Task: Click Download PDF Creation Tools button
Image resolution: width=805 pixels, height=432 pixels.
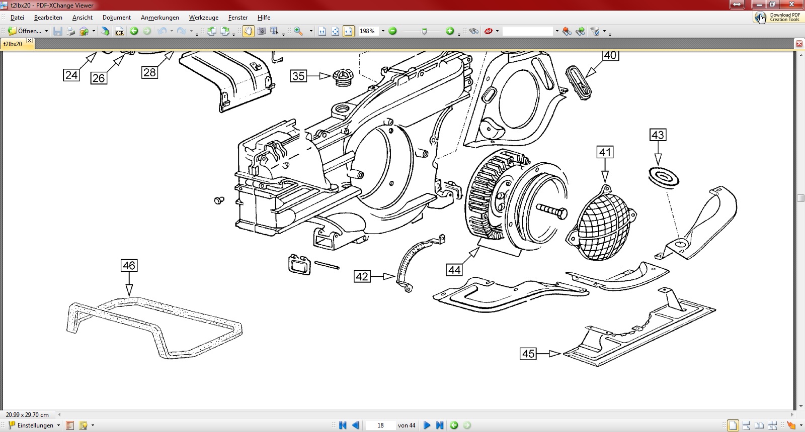Action: (x=778, y=17)
